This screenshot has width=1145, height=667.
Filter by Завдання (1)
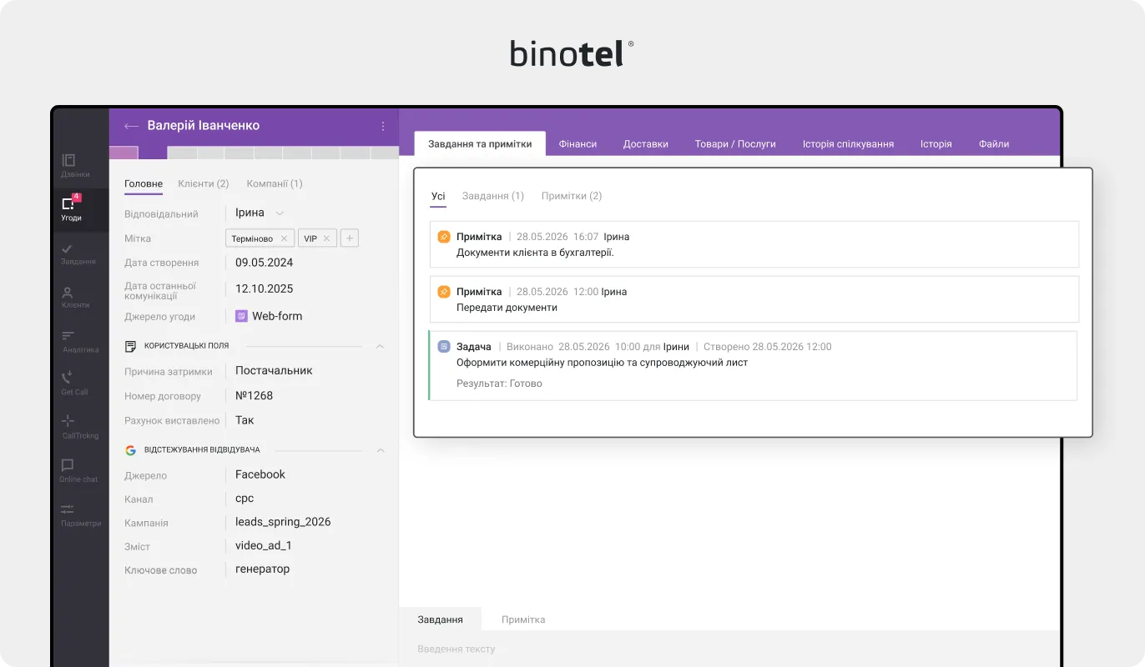(493, 196)
